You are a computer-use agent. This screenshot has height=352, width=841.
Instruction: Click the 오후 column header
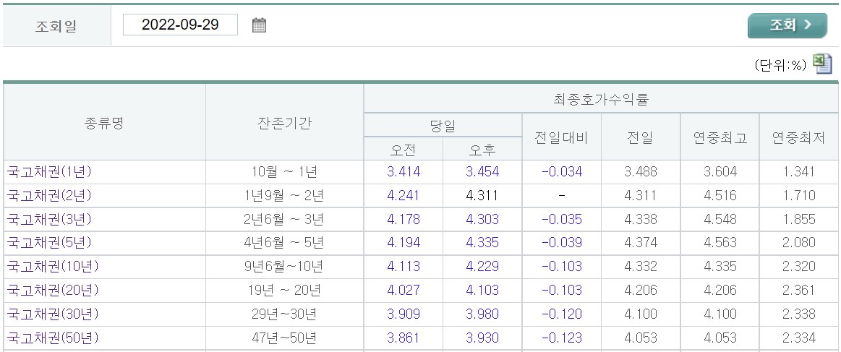coord(482,149)
